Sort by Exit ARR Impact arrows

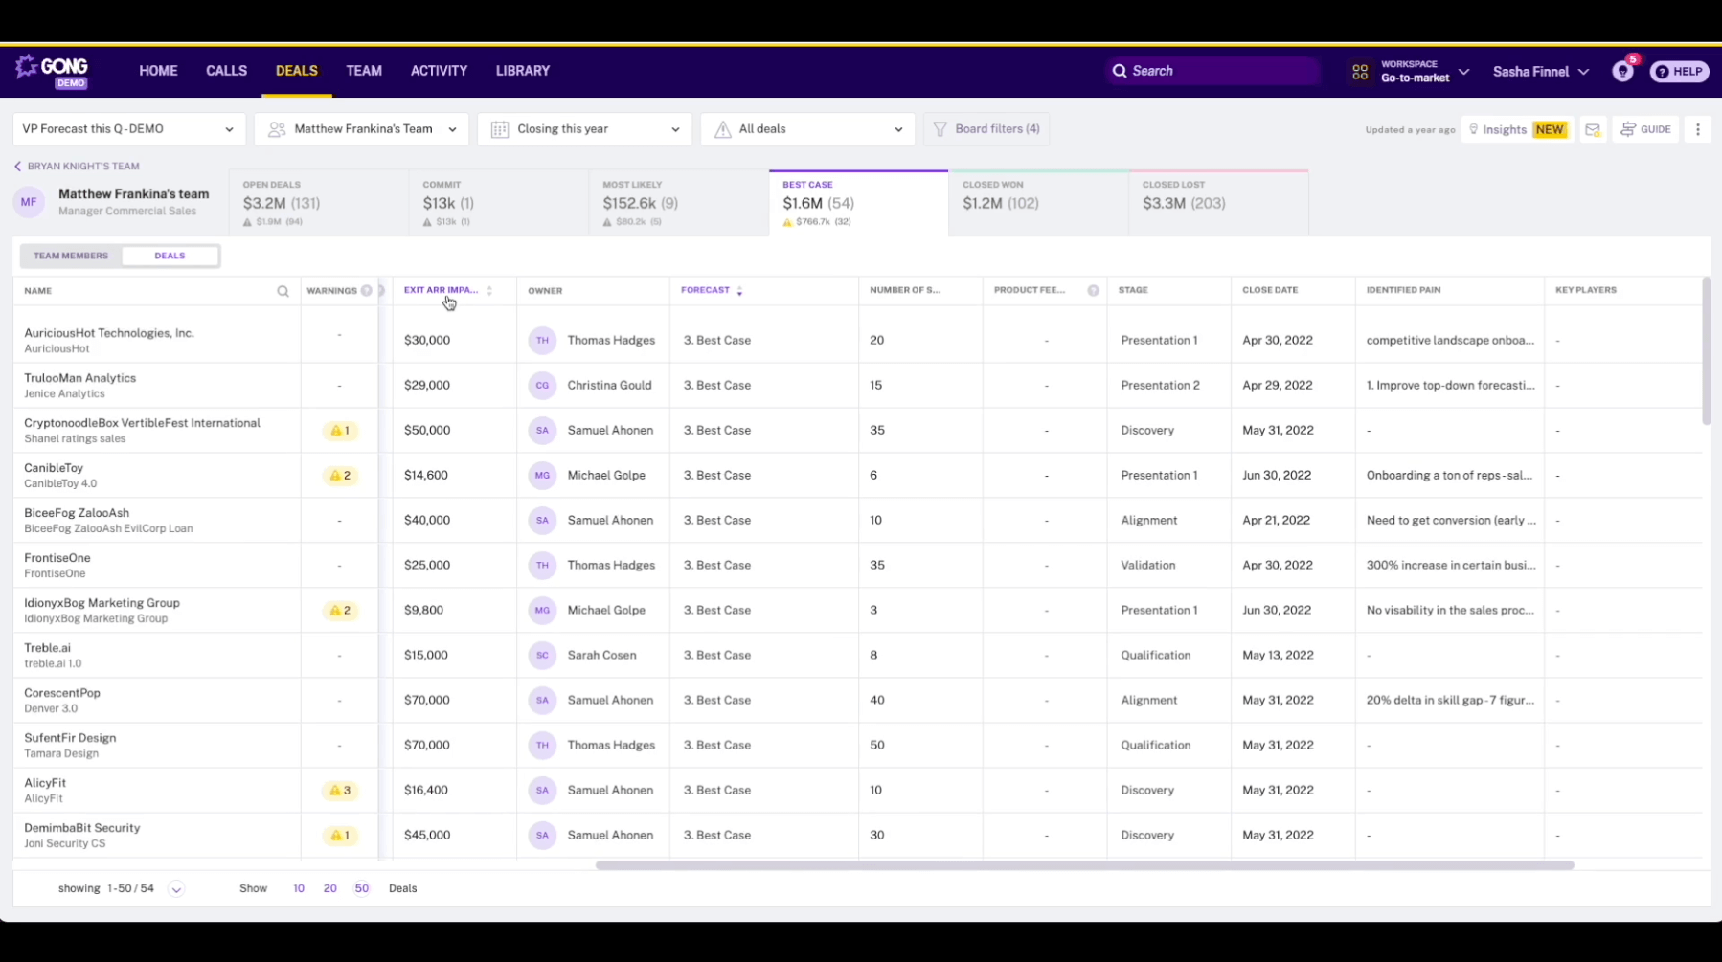[x=489, y=290]
